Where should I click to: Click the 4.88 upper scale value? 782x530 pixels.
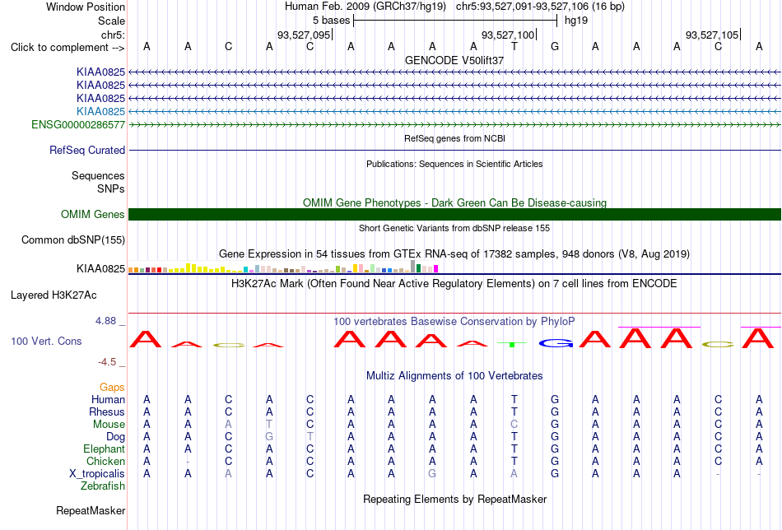point(105,321)
